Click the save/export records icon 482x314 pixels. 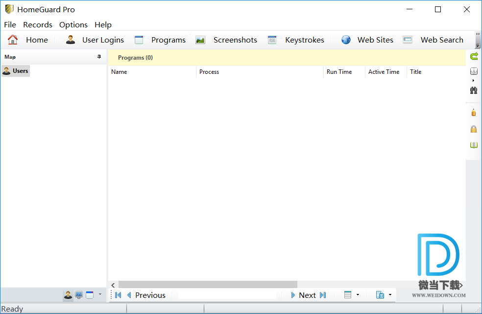pos(380,295)
